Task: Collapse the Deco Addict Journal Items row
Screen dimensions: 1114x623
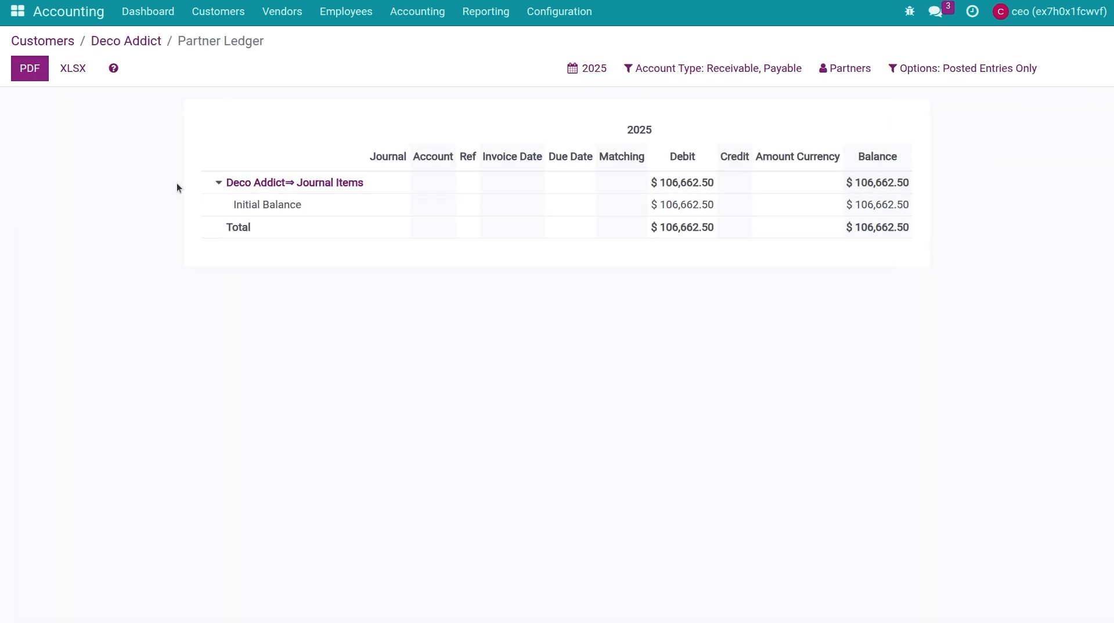Action: coord(218,182)
